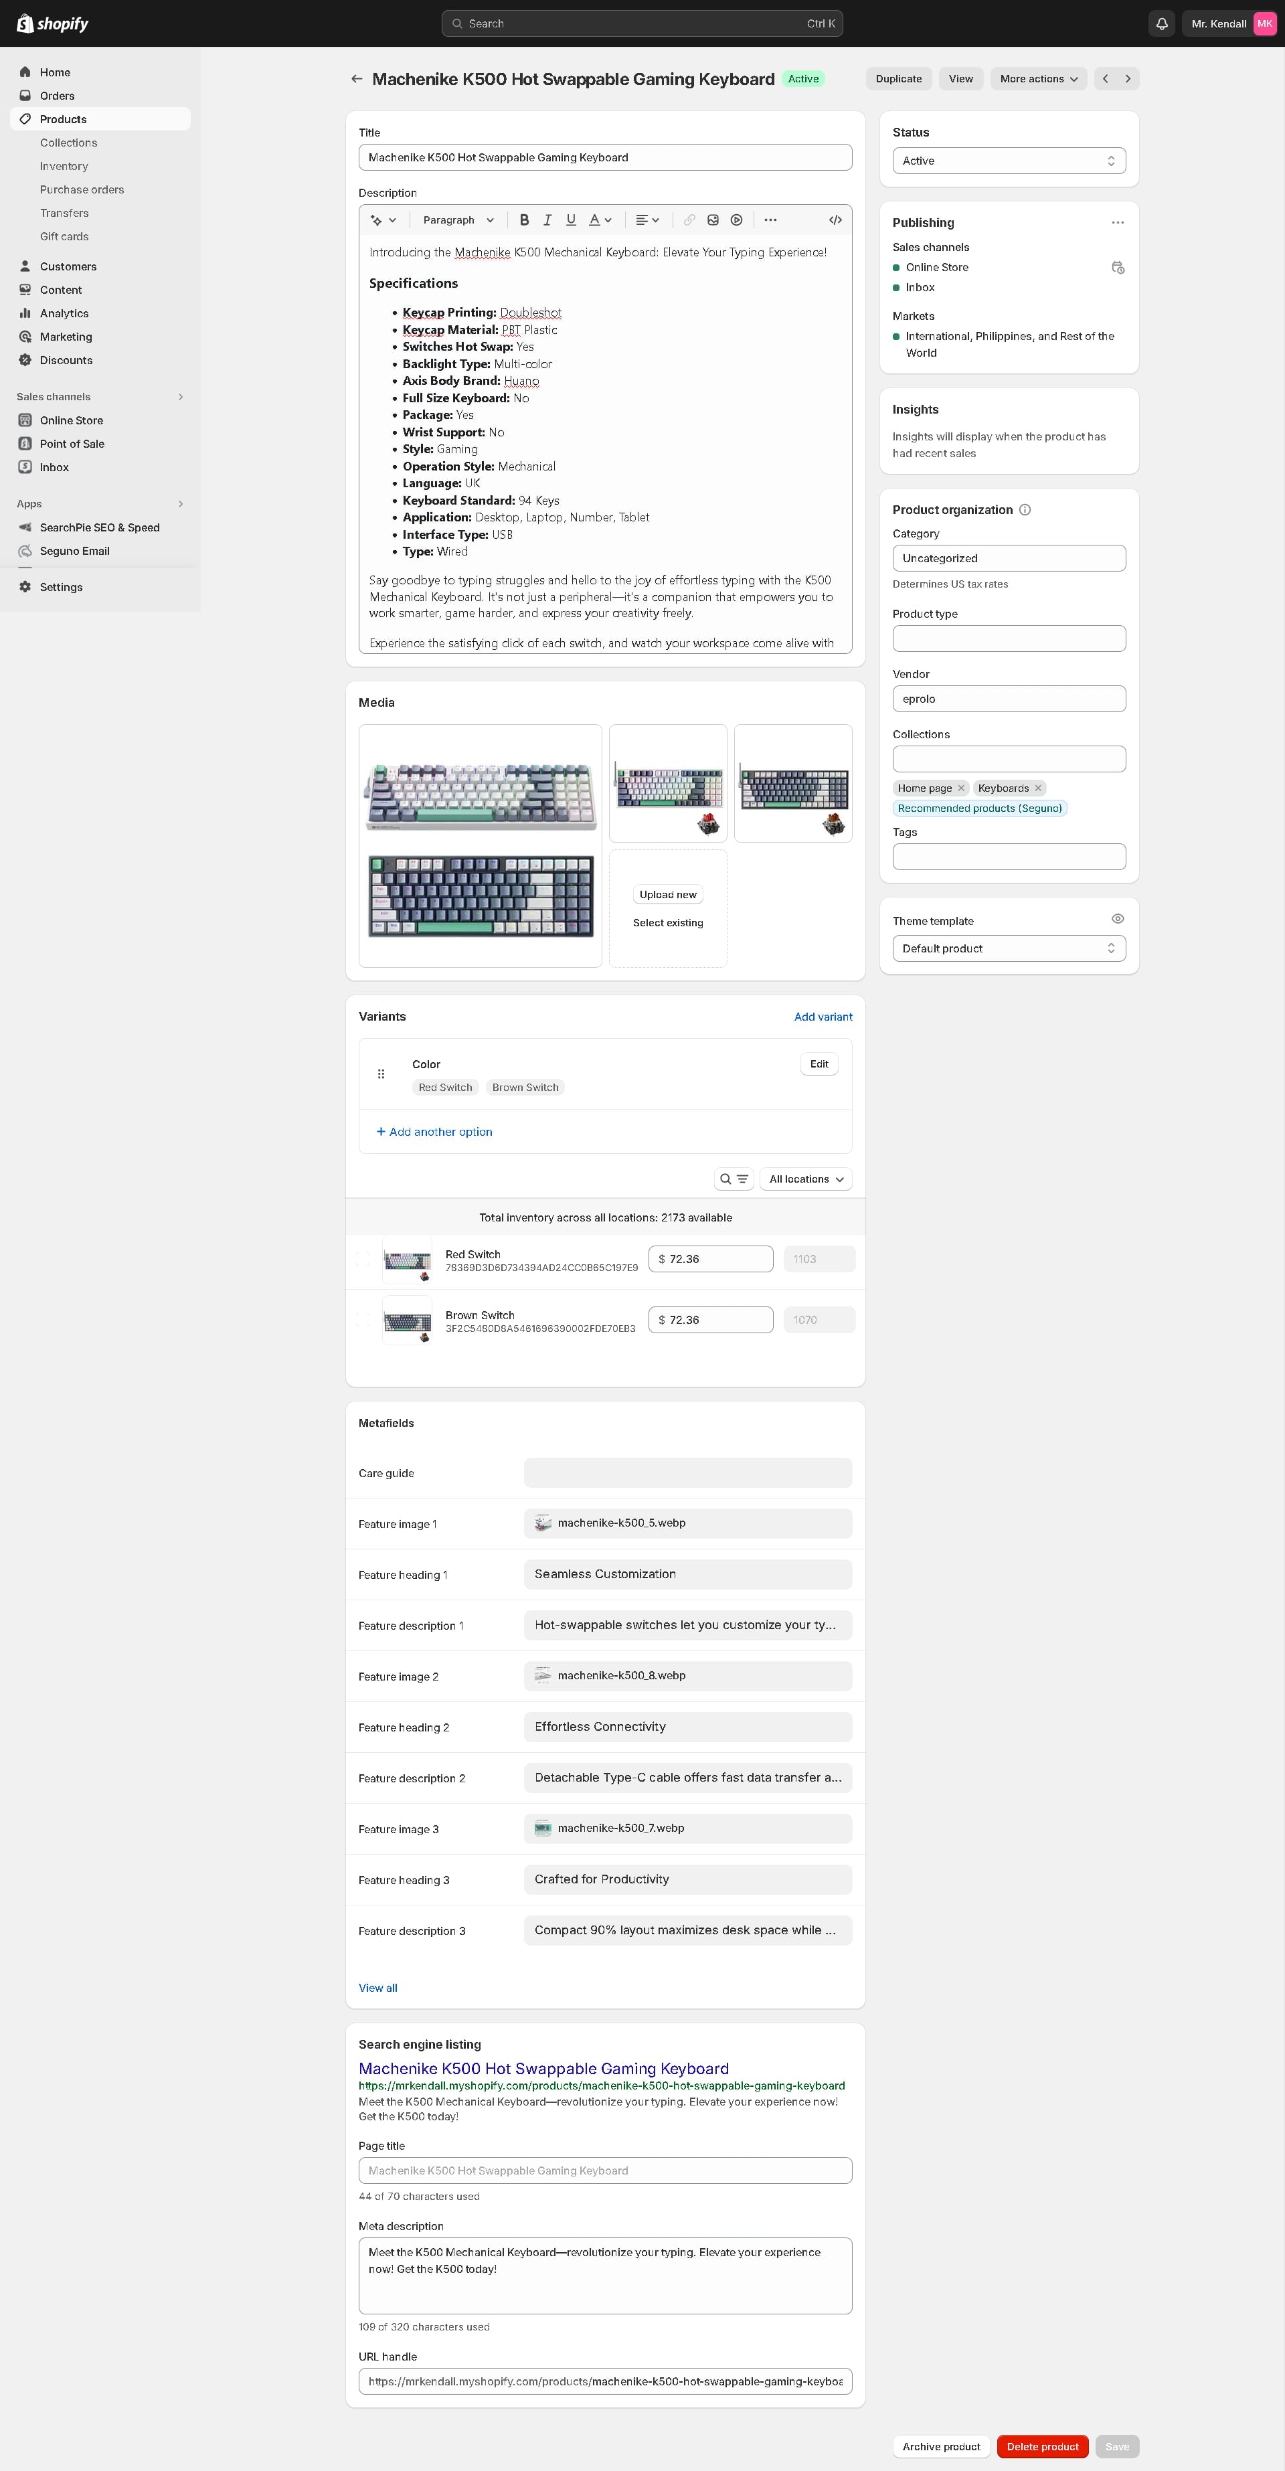Open notifications bell in top bar

pyautogui.click(x=1161, y=23)
